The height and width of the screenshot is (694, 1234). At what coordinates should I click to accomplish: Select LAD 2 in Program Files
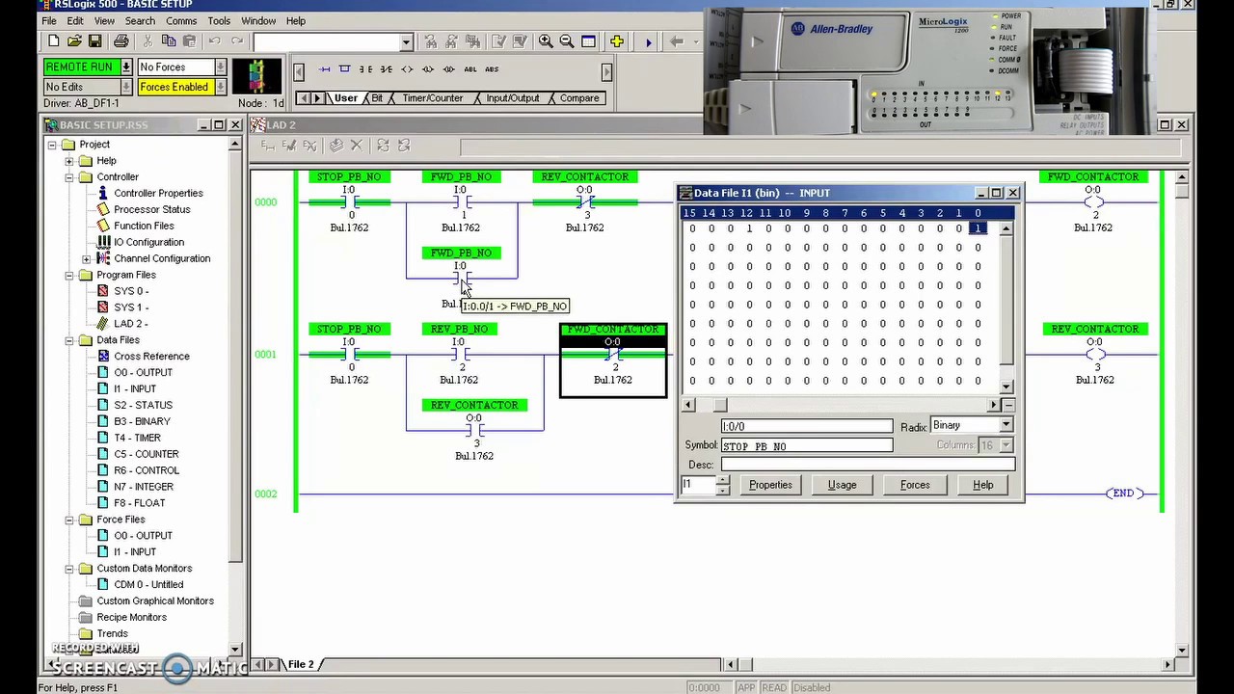click(x=131, y=324)
